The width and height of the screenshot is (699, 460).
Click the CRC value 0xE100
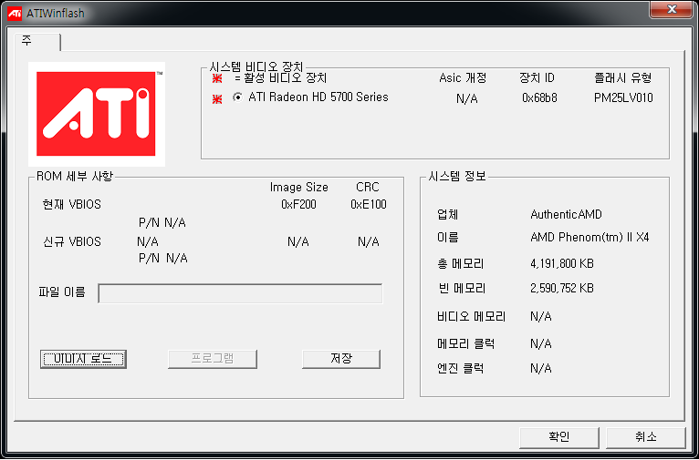click(x=369, y=205)
